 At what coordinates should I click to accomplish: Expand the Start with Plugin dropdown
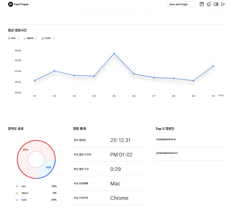(x=181, y=4)
